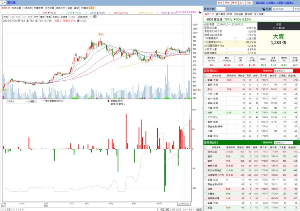Tick the 富邦-永和 row checkbox
The image size is (300, 211).
[x=205, y=85]
